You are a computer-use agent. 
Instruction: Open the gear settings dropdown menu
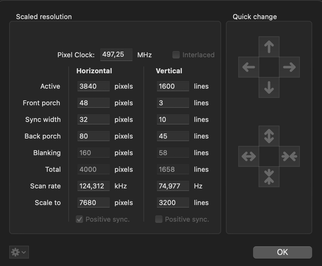(x=19, y=252)
